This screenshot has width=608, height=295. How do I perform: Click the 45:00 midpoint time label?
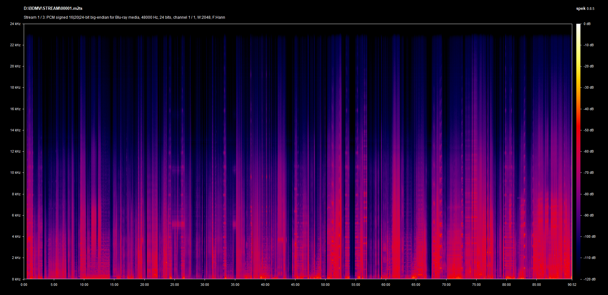pyautogui.click(x=295, y=285)
